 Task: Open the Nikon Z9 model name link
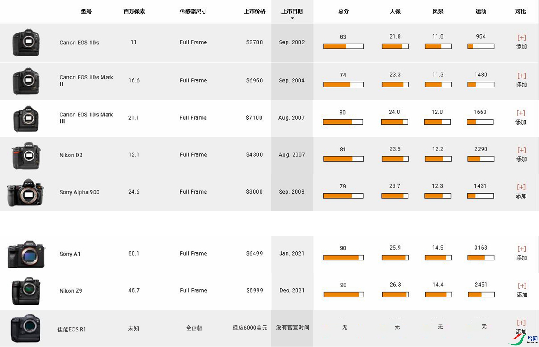[x=71, y=291]
